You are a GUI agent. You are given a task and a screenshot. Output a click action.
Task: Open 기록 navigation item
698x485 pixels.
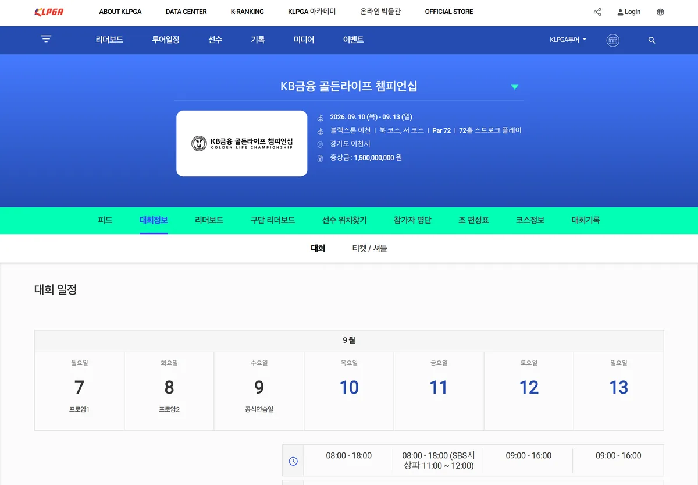[258, 40]
